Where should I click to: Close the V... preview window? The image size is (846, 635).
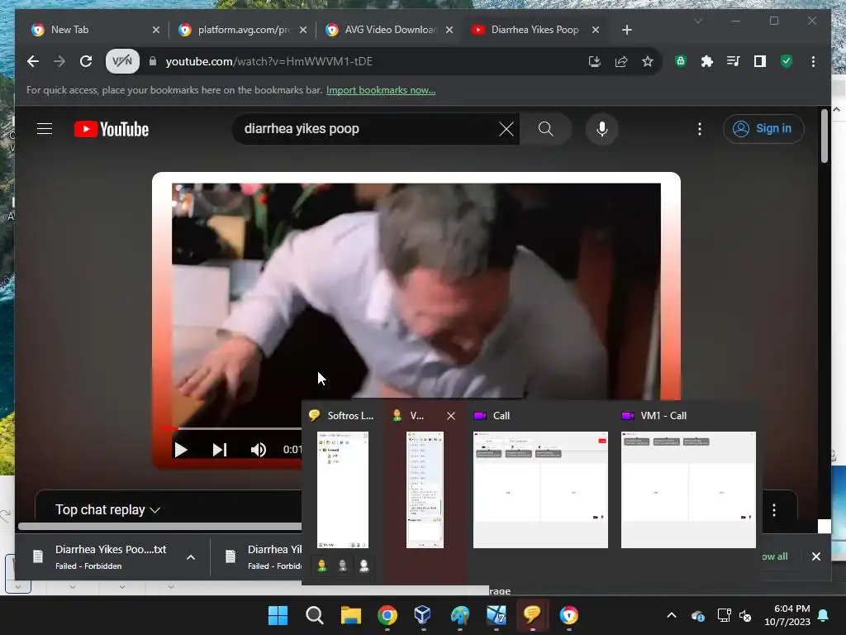(451, 416)
